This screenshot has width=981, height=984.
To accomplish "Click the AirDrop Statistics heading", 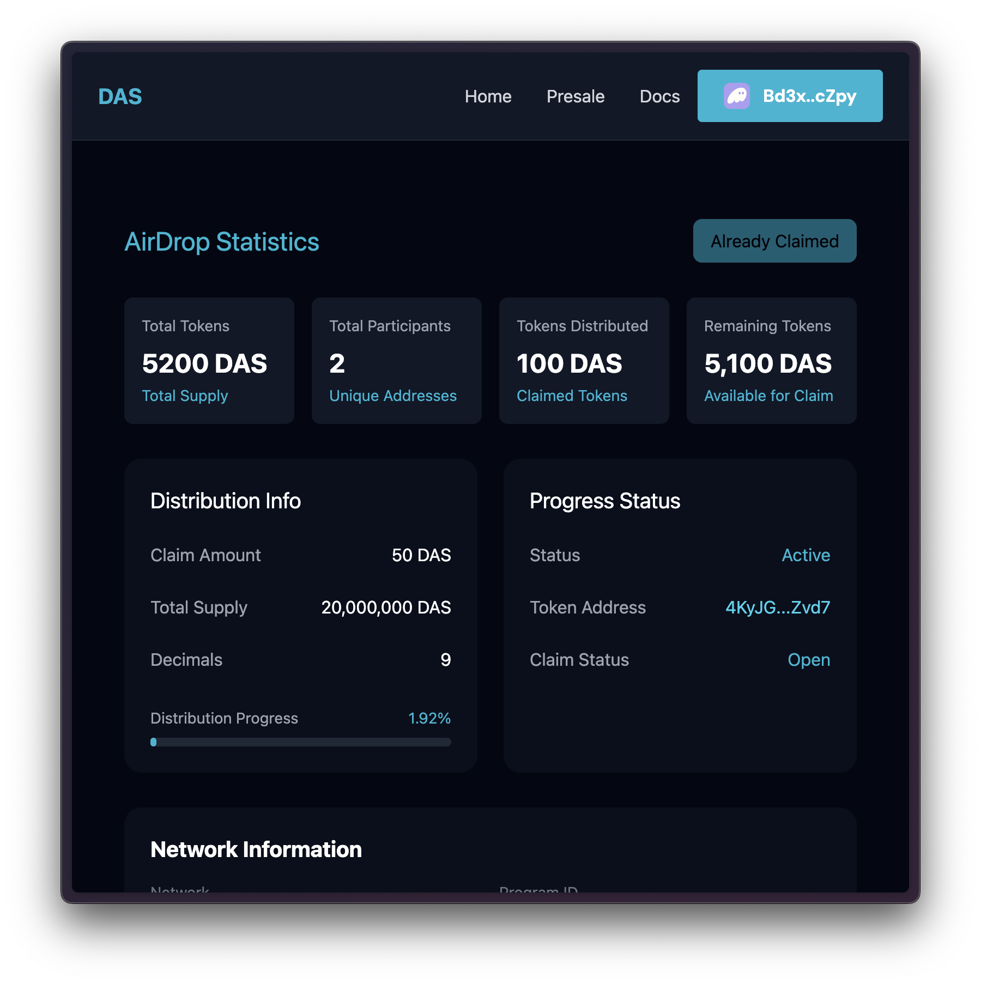I will click(x=222, y=242).
